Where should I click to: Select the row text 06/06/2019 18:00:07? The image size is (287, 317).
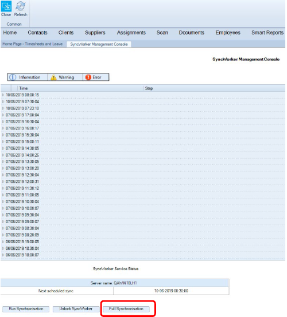22,255
